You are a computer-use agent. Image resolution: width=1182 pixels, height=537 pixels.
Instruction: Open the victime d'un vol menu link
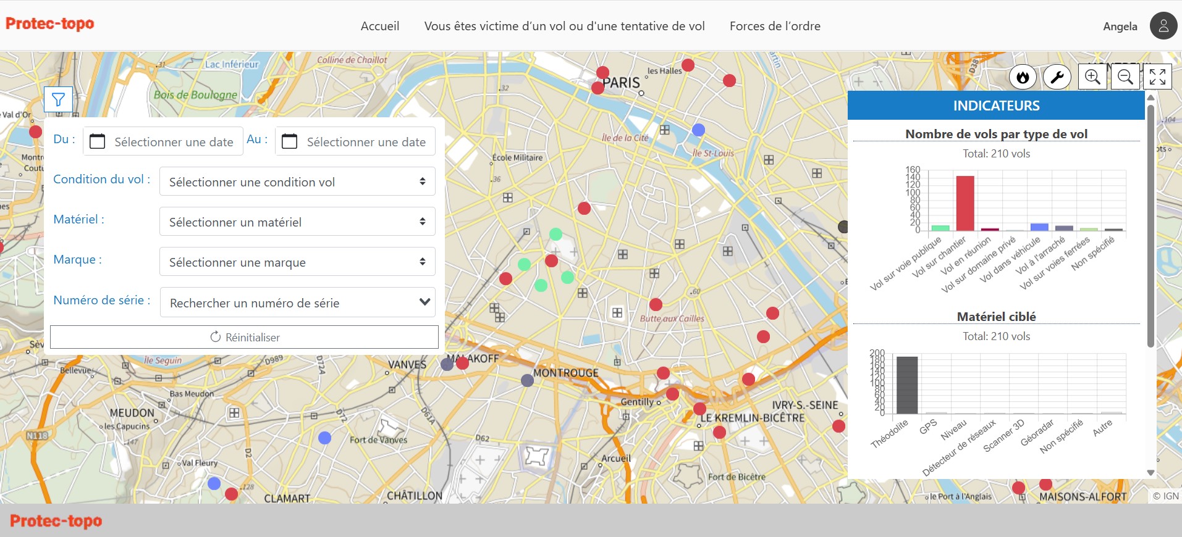click(564, 26)
